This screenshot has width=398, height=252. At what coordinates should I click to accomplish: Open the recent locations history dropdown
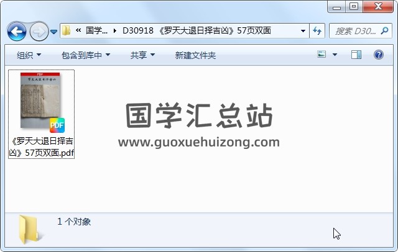click(x=53, y=32)
